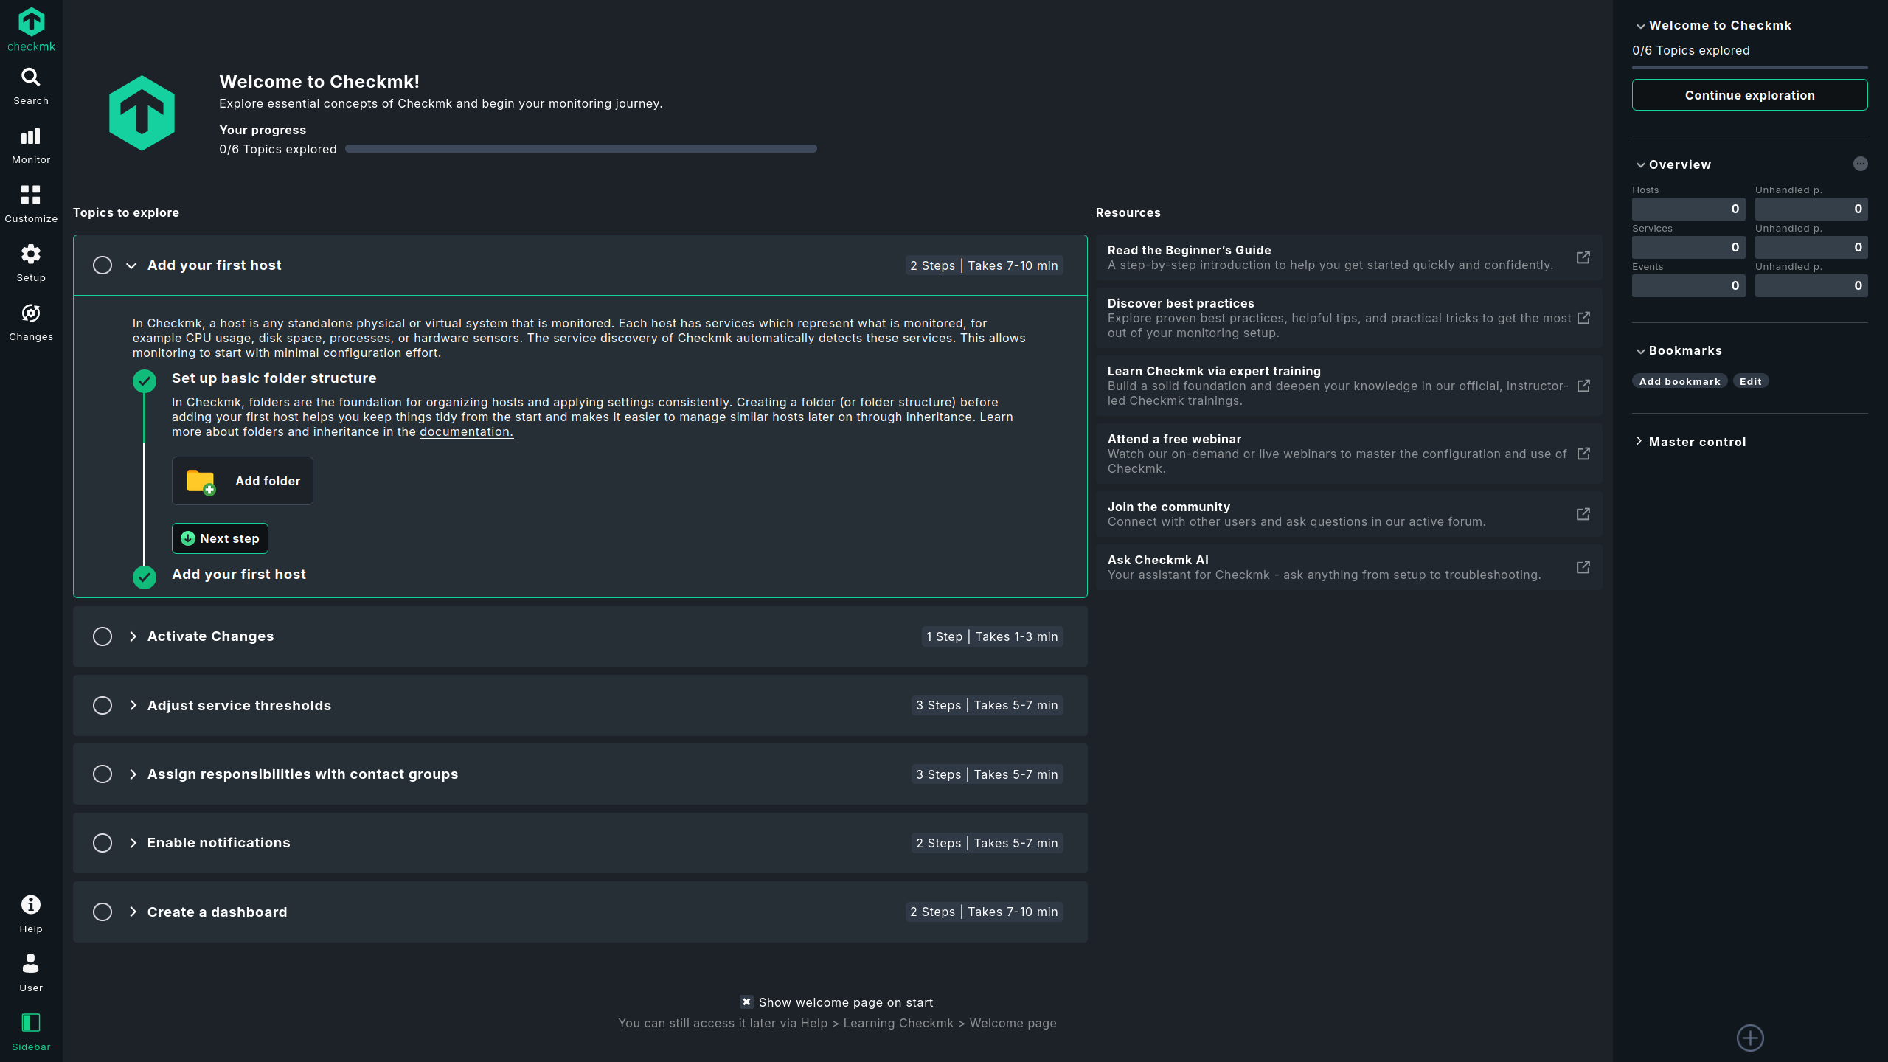Open the external link for Ask Checkmk AI
The height and width of the screenshot is (1062, 1888).
click(1583, 567)
